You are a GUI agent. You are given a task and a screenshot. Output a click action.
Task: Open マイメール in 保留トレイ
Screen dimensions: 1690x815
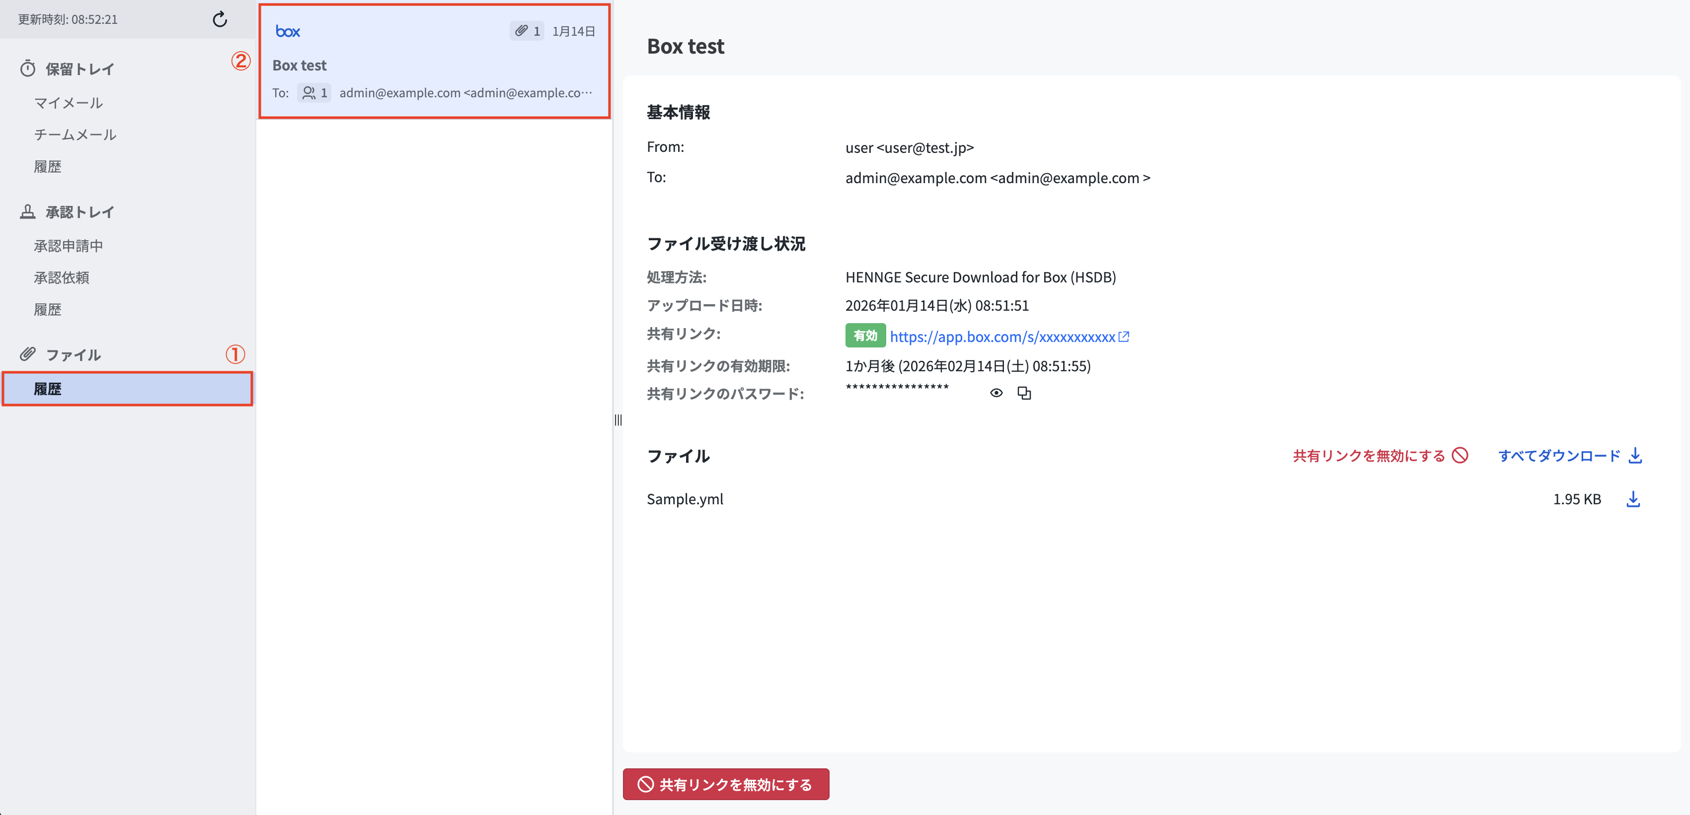pos(68,103)
